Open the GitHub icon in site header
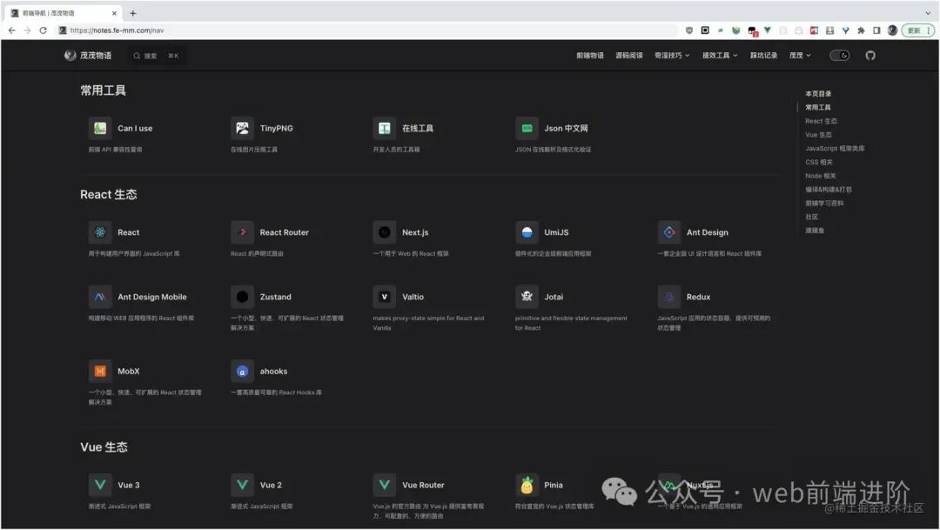Viewport: 940px width, 530px height. pos(870,56)
